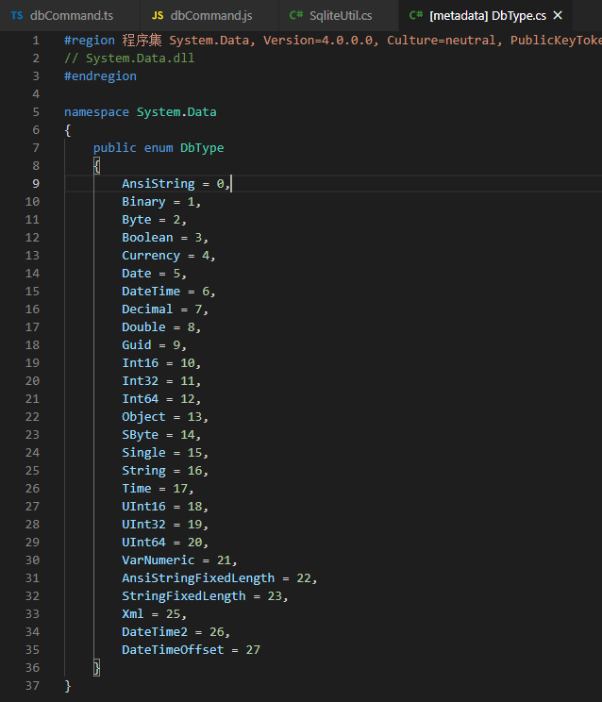Click the TS file icon on dbCommand.ts tab
Image resolution: width=602 pixels, height=702 pixels.
click(17, 16)
